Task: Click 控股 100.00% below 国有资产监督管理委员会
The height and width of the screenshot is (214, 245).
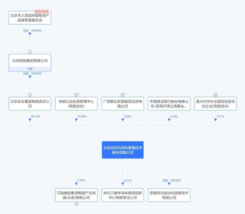Action: 33,31
